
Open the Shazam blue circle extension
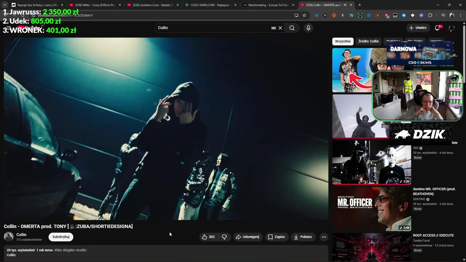[x=404, y=15]
